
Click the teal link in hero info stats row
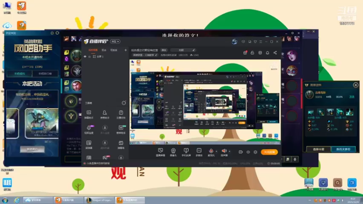click(x=352, y=97)
